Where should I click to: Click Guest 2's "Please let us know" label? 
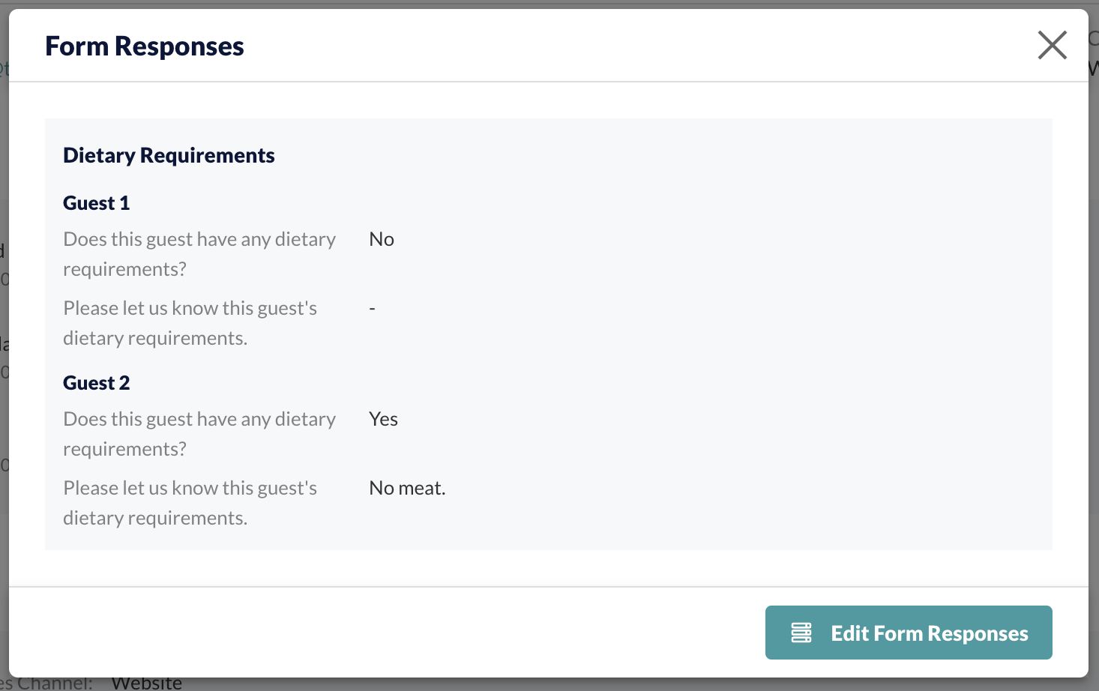(x=190, y=503)
